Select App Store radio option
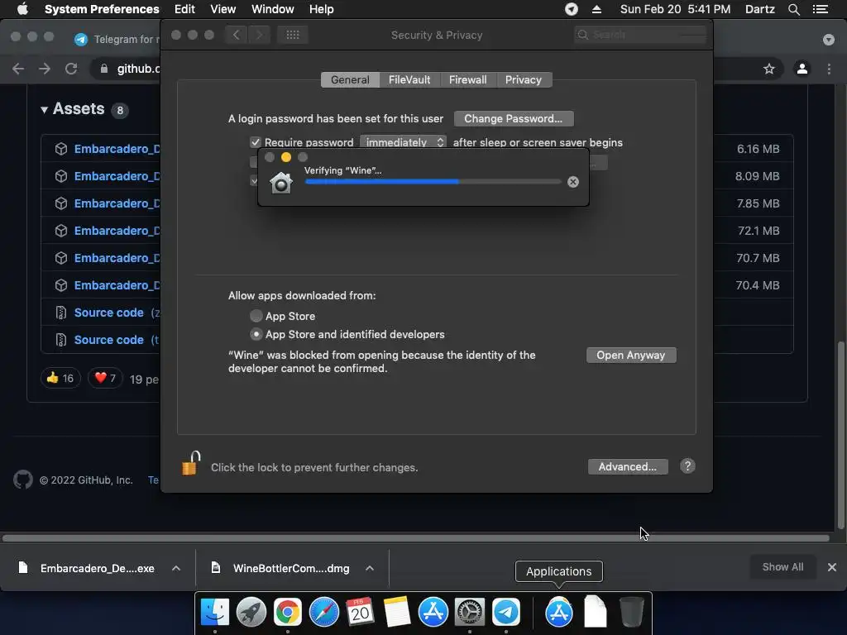This screenshot has width=847, height=635. (x=256, y=316)
